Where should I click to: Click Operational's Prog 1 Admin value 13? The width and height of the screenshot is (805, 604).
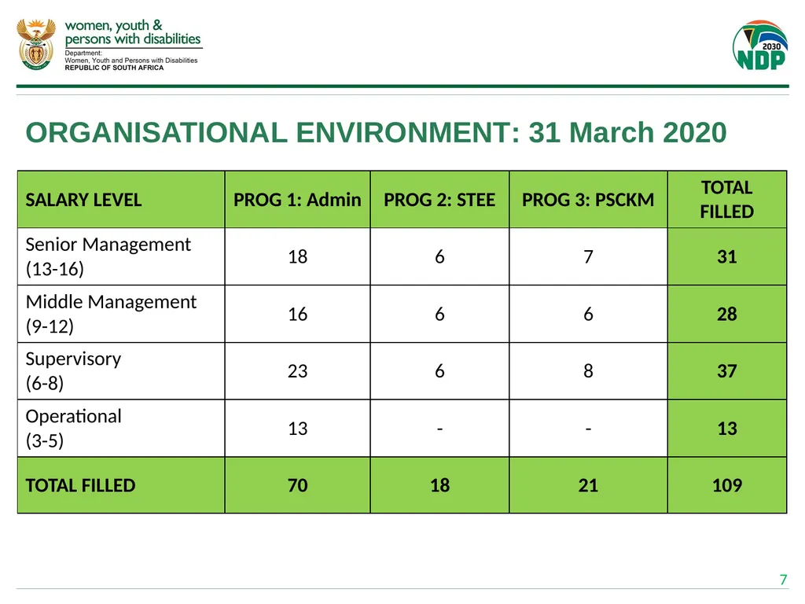click(298, 429)
